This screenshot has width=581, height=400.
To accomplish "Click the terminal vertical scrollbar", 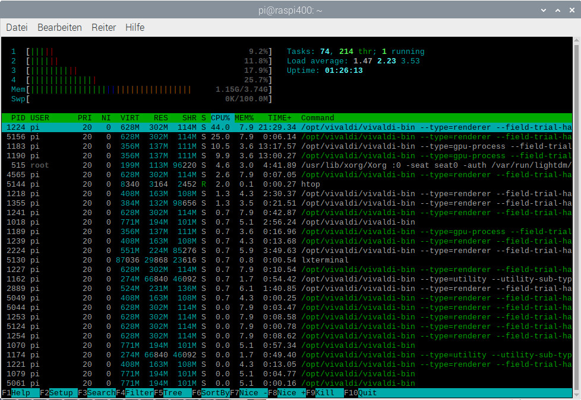I will [577, 216].
